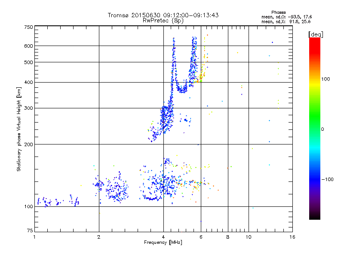This screenshot has height=258, width=344.
Task: Click the x-axis label '2'
Action: click(x=99, y=237)
